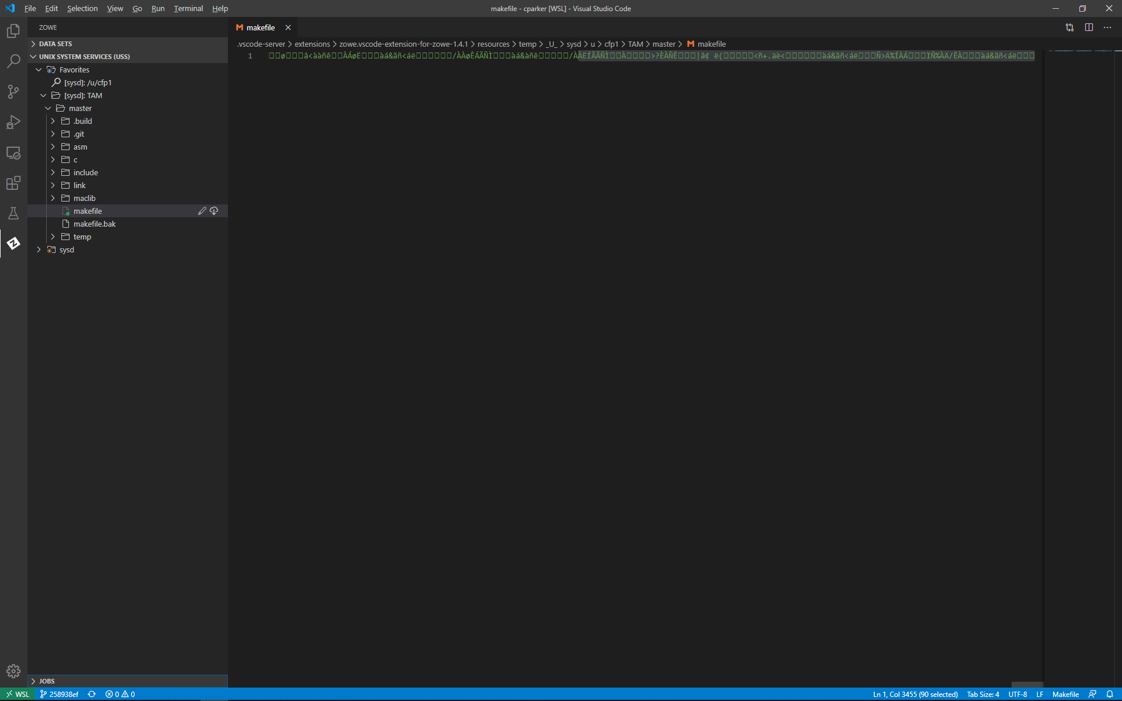Click the VS Code logo in title bar
The image size is (1122, 701).
click(x=10, y=8)
